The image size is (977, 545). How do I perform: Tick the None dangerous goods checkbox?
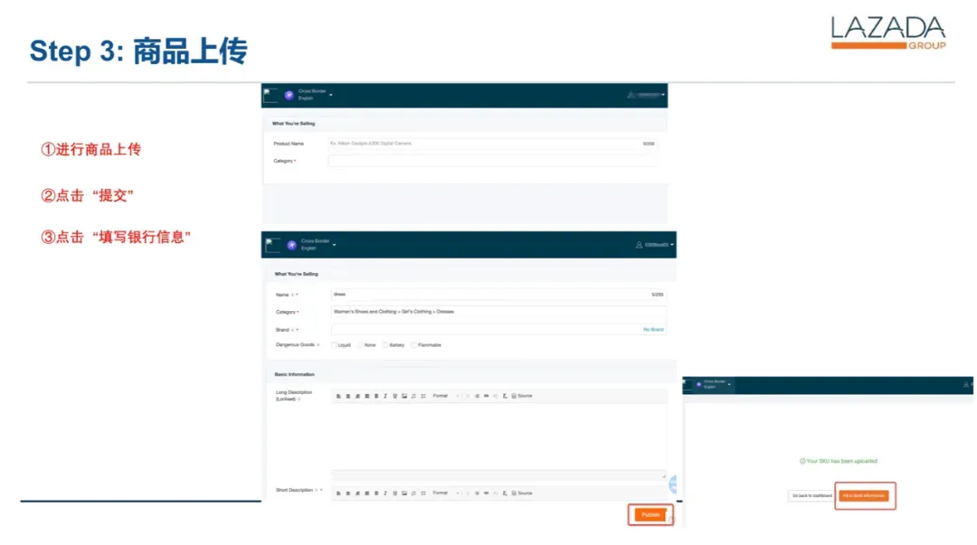click(x=361, y=345)
